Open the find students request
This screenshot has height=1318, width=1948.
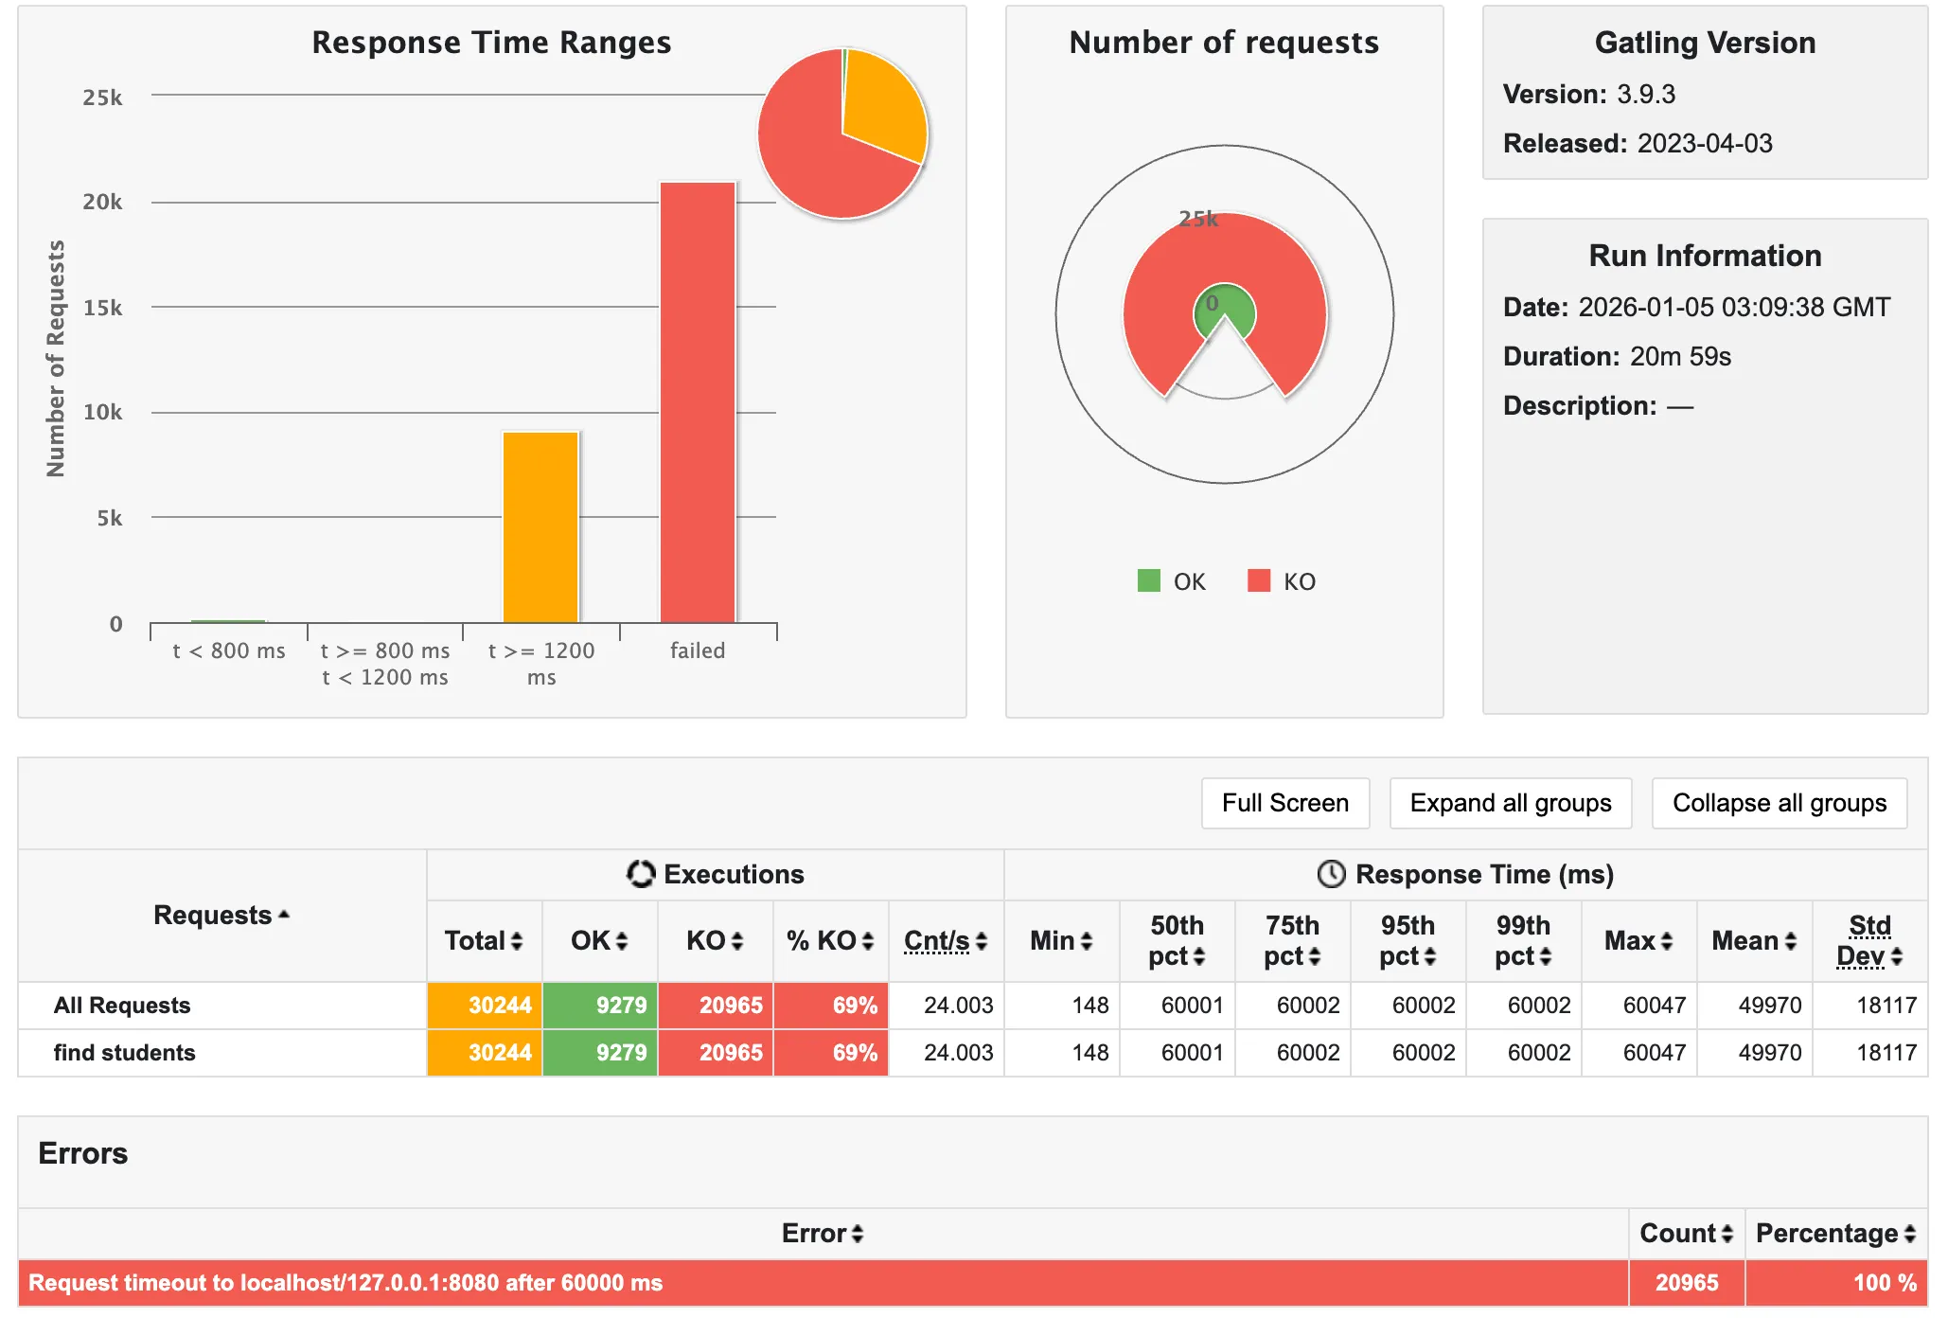[124, 1053]
